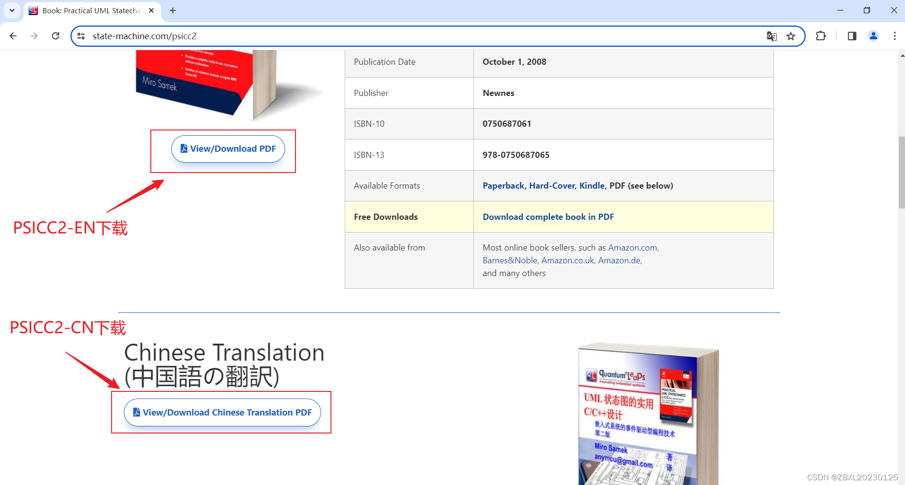Viewport: 905px width, 485px height.
Task: Click View/Download Chinese Translation PDF button
Action: 222,413
